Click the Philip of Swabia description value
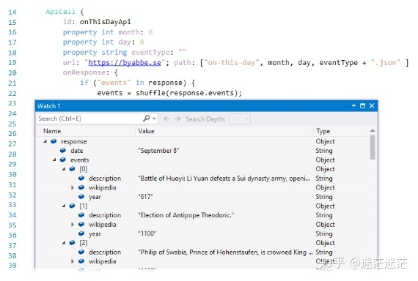The height and width of the screenshot is (281, 418). pos(225,252)
